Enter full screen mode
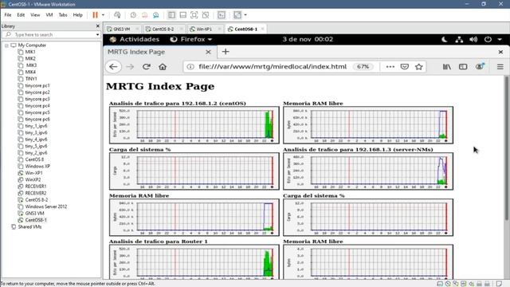 [194, 15]
